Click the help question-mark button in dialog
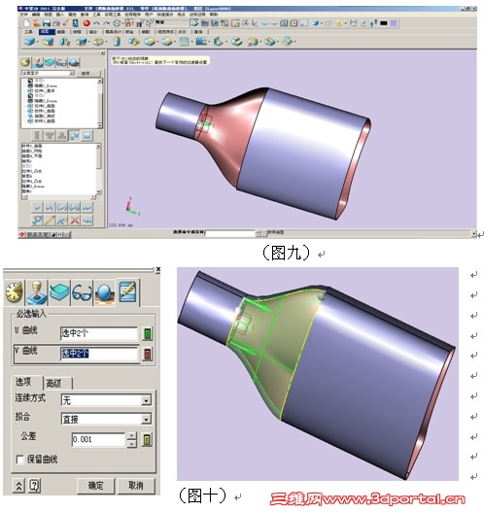This screenshot has width=484, height=512. 34,486
